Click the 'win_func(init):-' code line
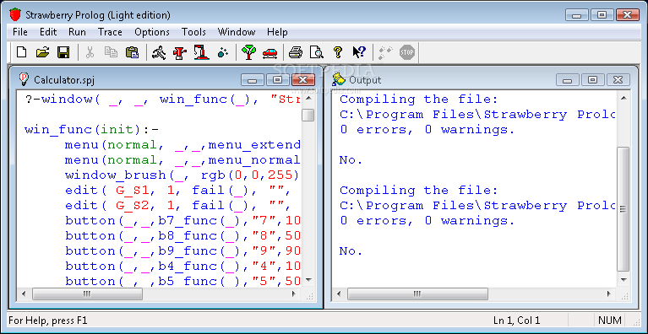648x334 pixels. coord(92,130)
